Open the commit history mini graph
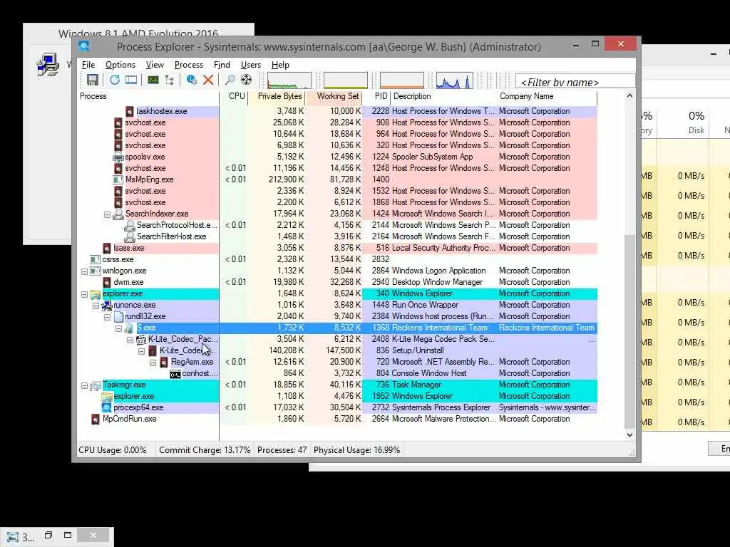Screen dimensions: 730x547 click(x=346, y=80)
